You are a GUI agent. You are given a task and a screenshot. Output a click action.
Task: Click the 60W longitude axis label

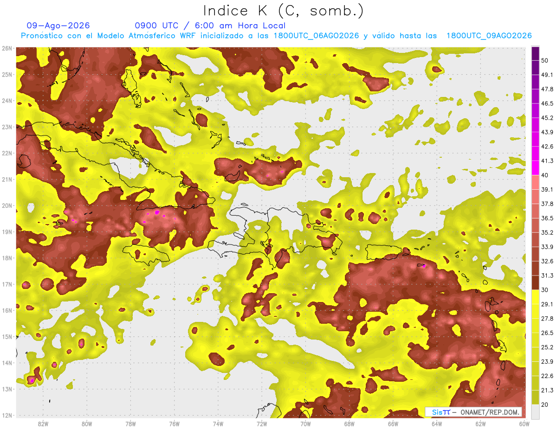click(525, 424)
